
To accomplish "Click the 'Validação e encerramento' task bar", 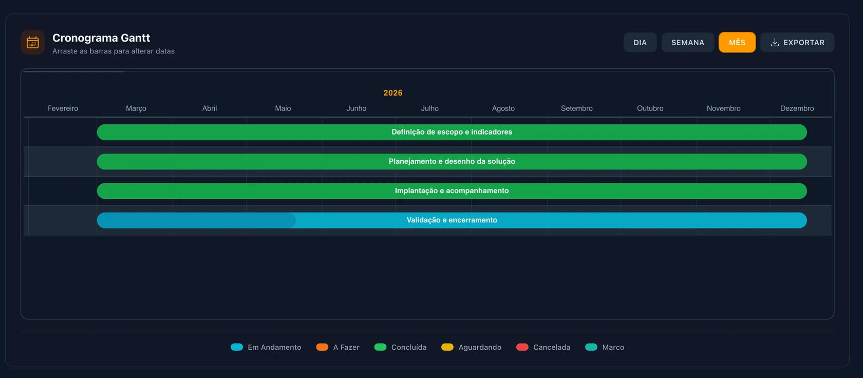I will tap(452, 220).
